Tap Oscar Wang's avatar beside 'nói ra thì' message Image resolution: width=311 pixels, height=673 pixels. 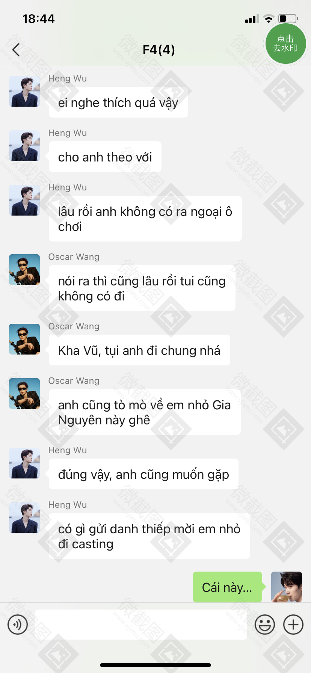pos(24,270)
